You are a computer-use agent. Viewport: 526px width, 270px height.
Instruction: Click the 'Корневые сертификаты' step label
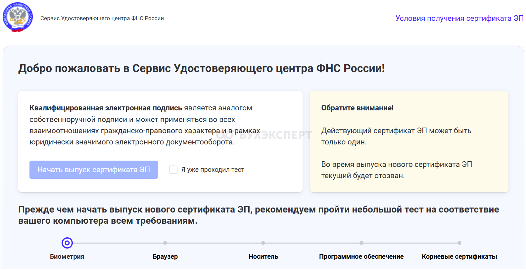[x=459, y=256]
